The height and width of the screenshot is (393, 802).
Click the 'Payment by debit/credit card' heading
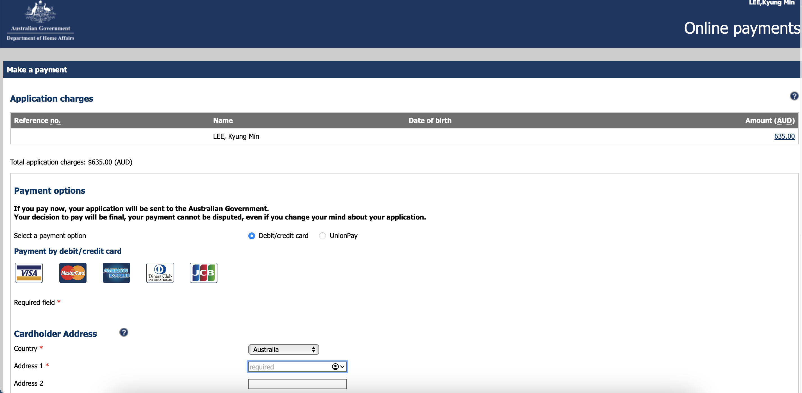pyautogui.click(x=68, y=251)
